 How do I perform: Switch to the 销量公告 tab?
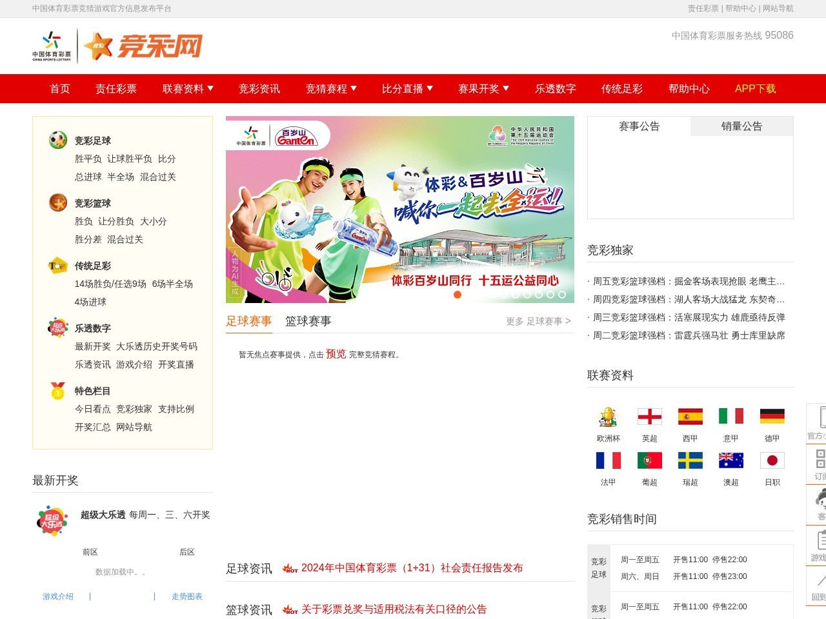741,126
